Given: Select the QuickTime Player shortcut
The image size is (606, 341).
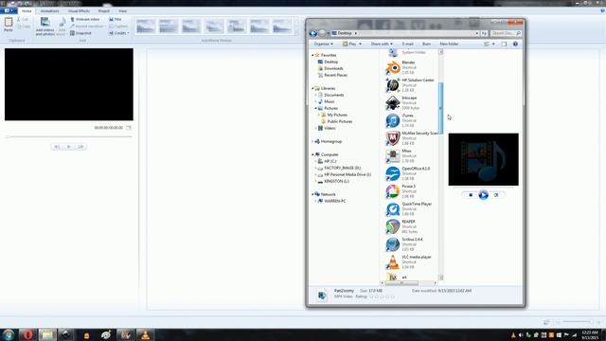Looking at the screenshot, I should [x=408, y=208].
